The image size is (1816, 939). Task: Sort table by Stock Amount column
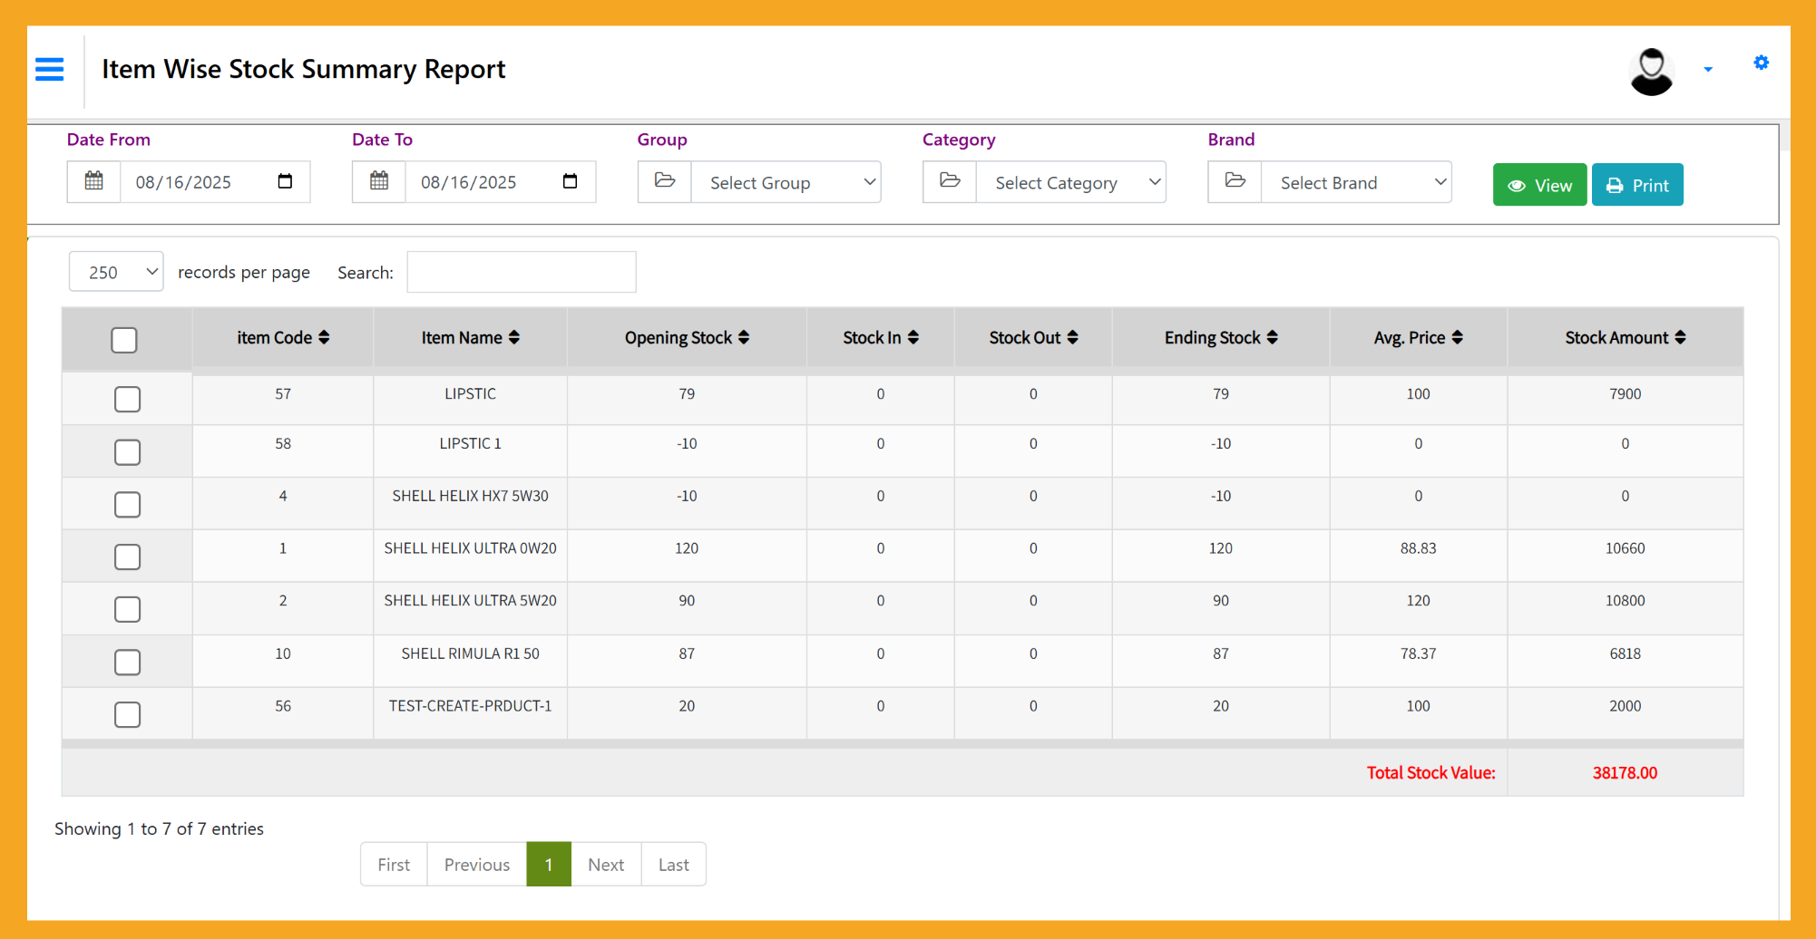(1625, 338)
